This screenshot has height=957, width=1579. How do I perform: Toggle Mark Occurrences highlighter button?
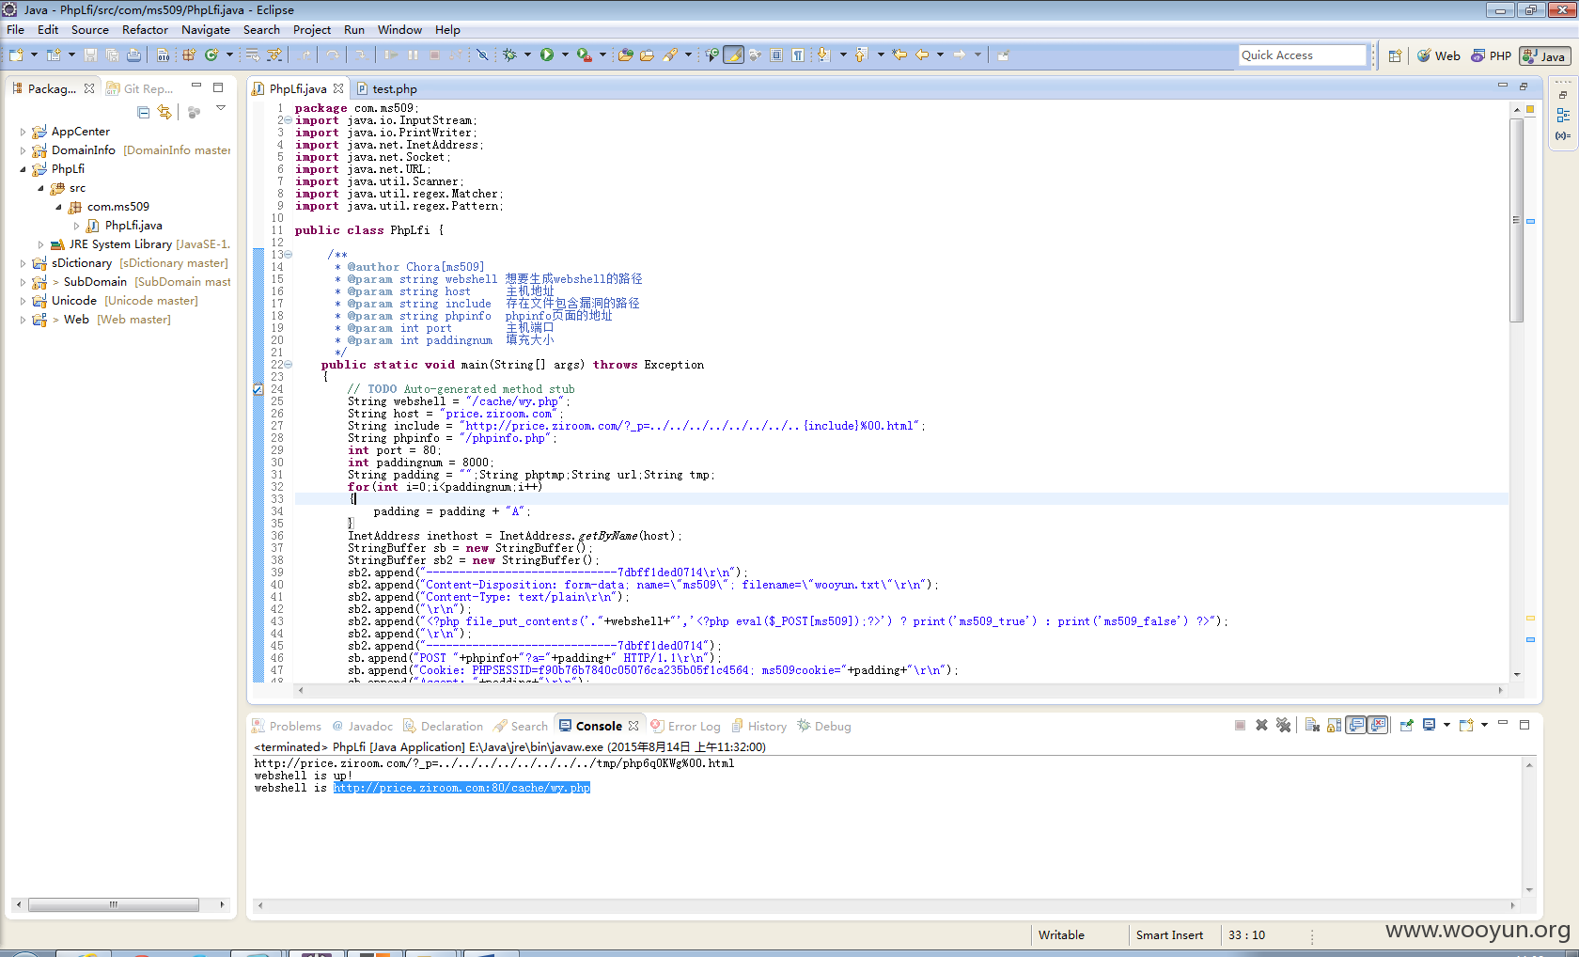(x=734, y=55)
